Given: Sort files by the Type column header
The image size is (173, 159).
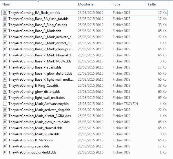Looking at the screenshot, I should click(116, 4).
